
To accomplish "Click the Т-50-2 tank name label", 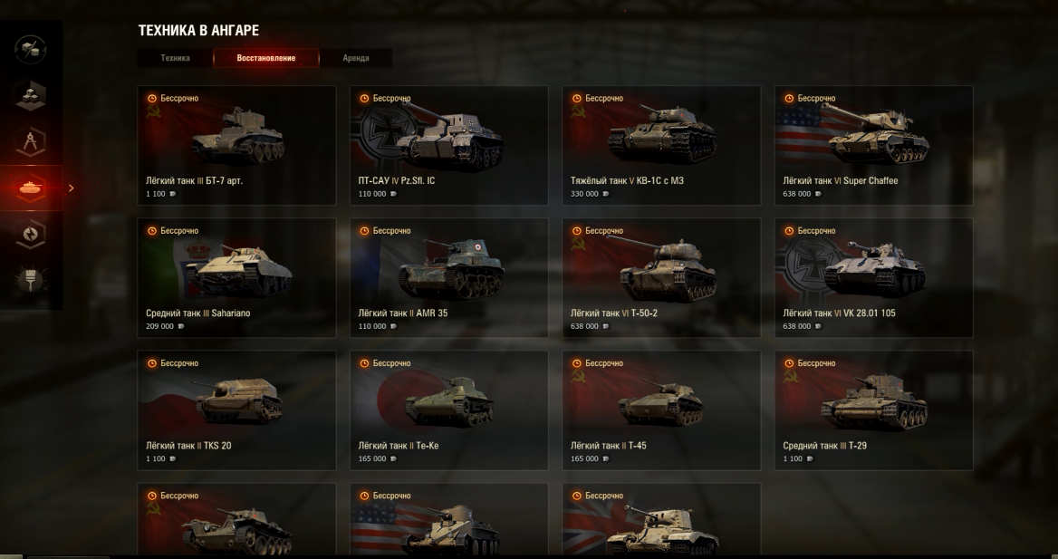I will [x=613, y=313].
